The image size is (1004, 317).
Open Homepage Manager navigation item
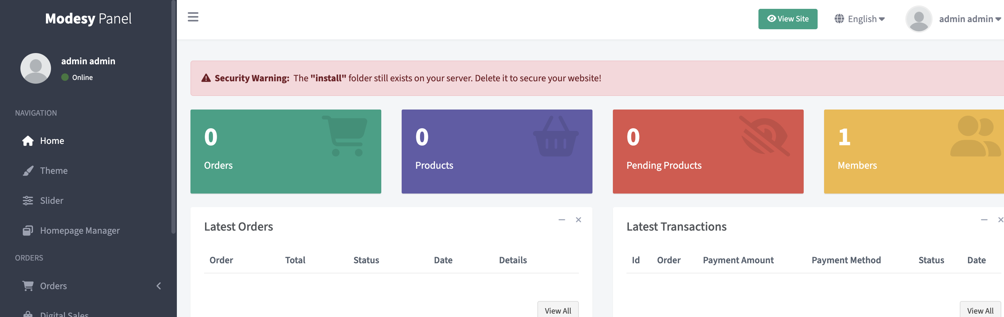(88, 231)
